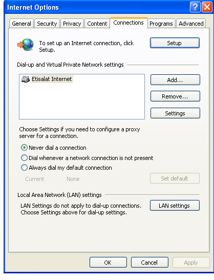Open the Programs tab
The height and width of the screenshot is (280, 214).
click(161, 24)
